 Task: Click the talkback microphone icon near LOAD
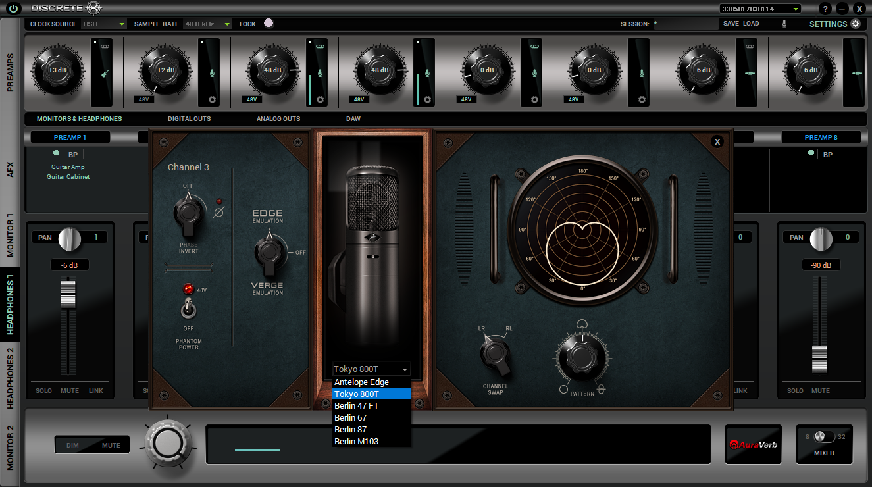[x=784, y=24]
